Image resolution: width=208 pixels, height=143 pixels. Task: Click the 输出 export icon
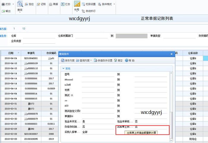pyautogui.click(x=3, y=11)
